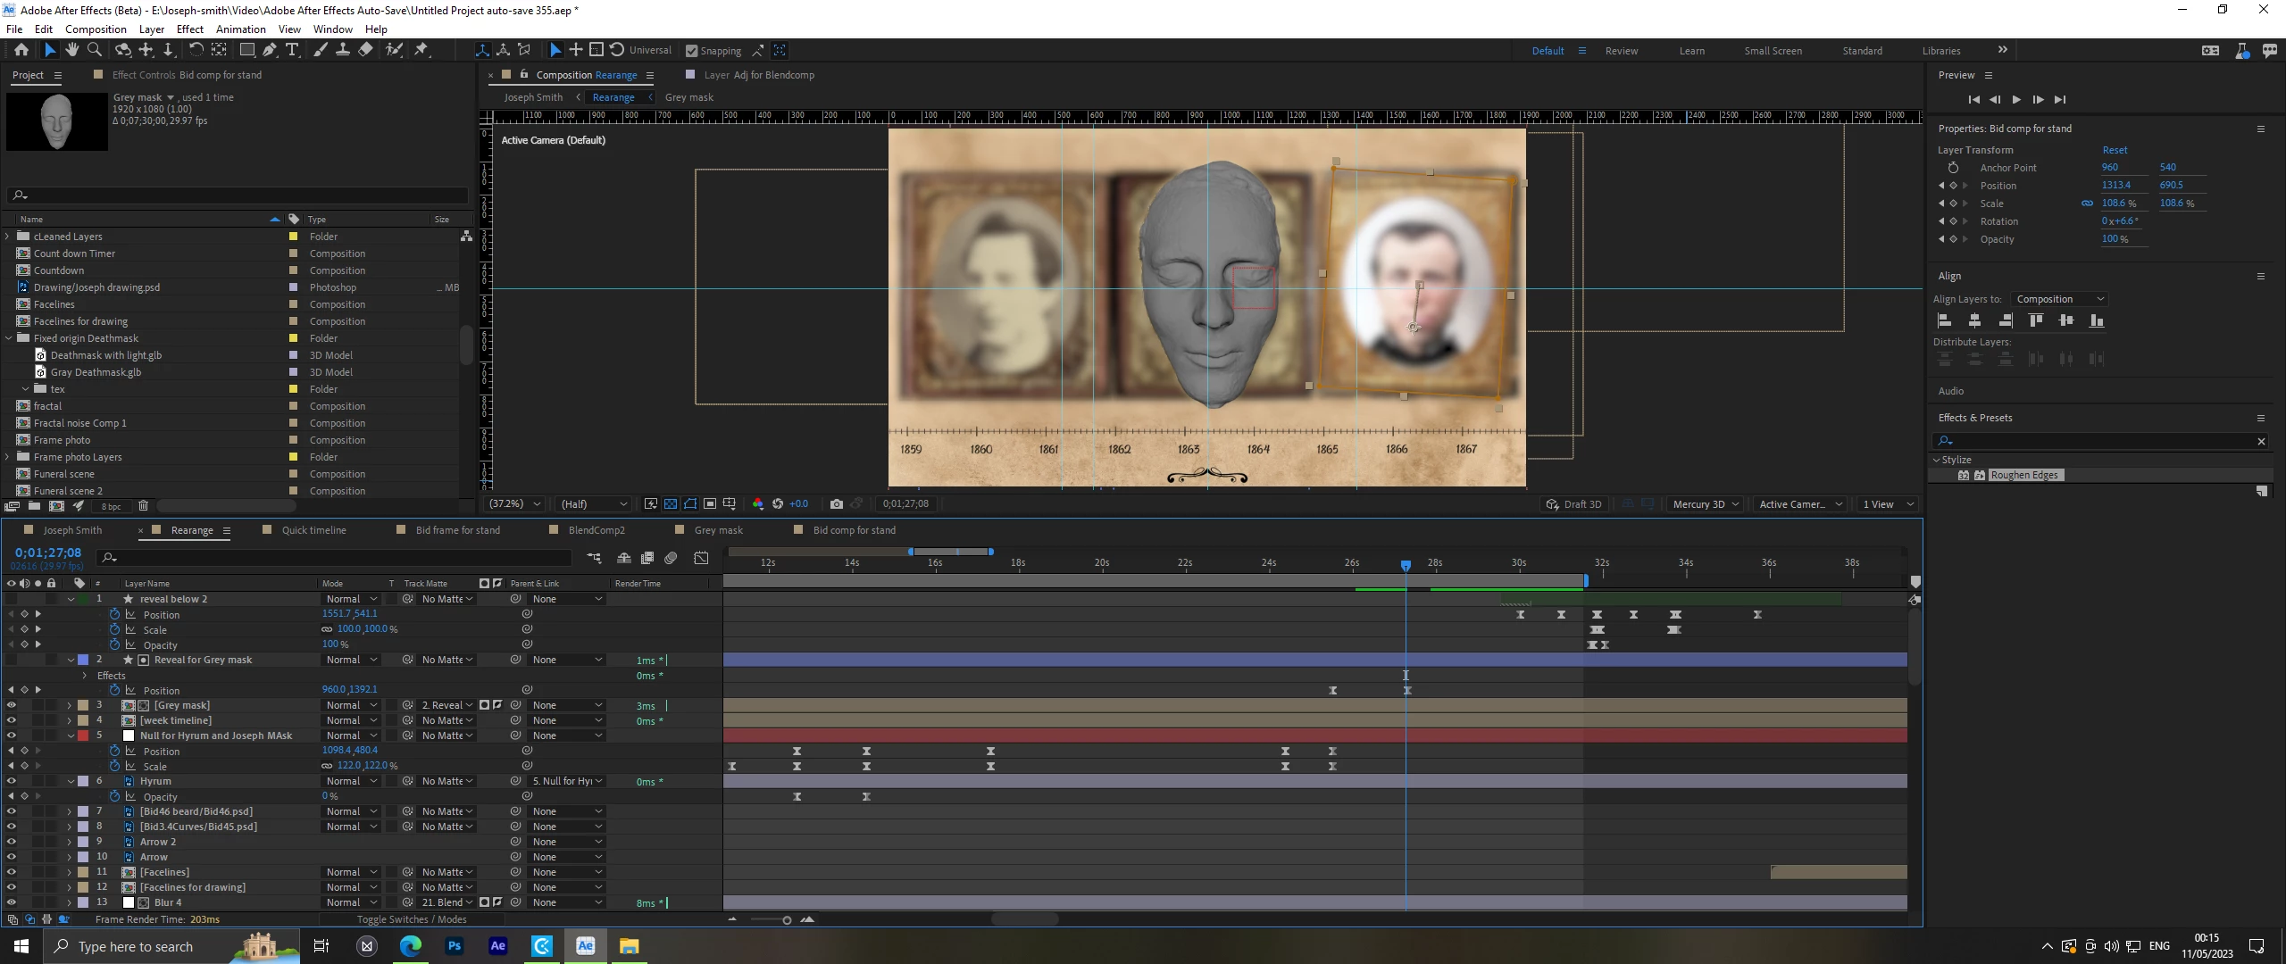The height and width of the screenshot is (964, 2286).
Task: Toggle visibility of Blur 4 layer
Action: point(11,902)
